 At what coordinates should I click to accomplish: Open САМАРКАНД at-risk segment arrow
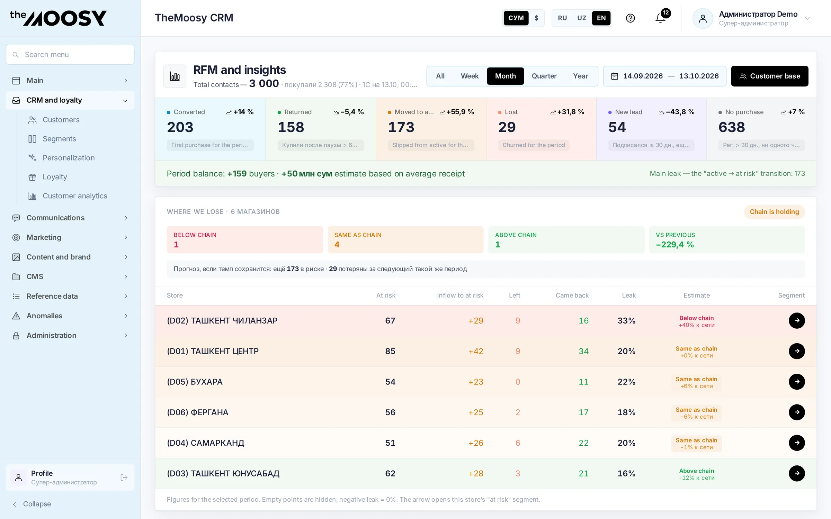797,443
